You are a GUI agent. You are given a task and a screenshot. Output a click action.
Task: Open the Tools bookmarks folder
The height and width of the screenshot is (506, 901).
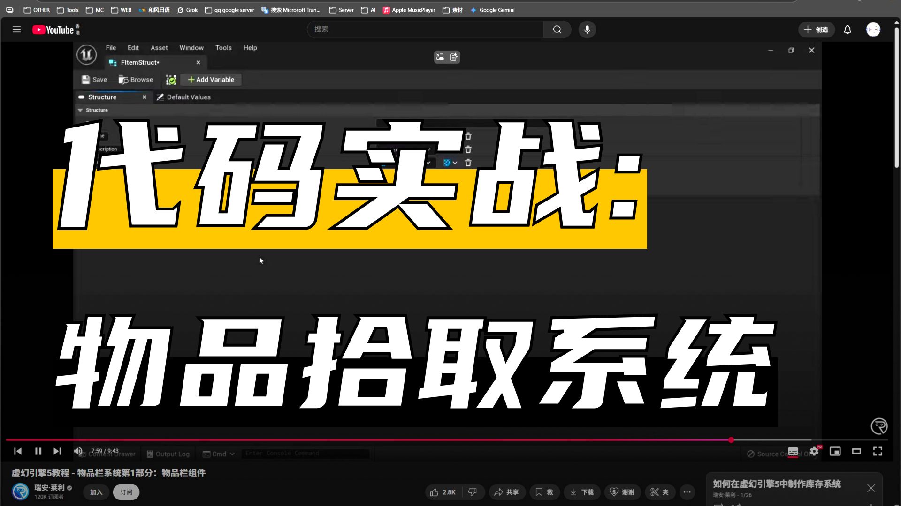[68, 10]
